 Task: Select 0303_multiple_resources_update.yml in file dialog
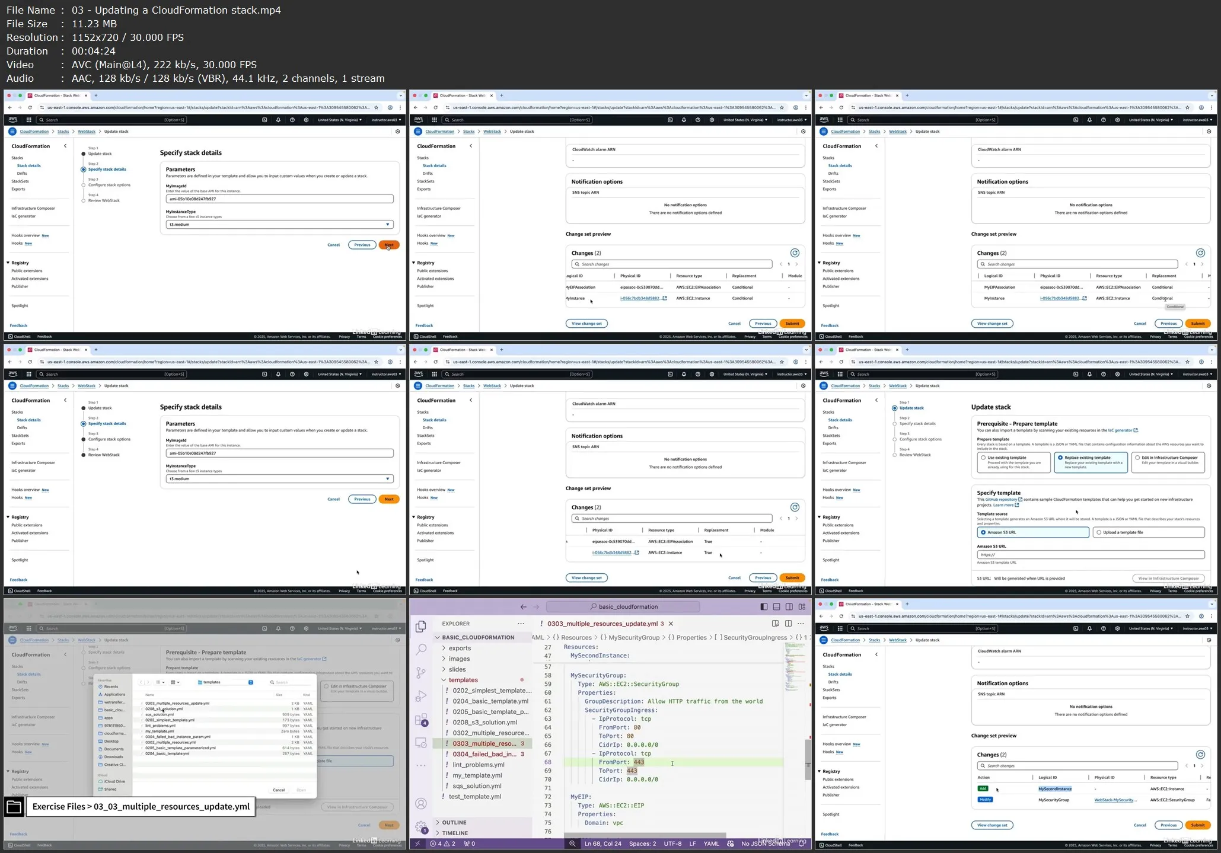[x=177, y=704]
